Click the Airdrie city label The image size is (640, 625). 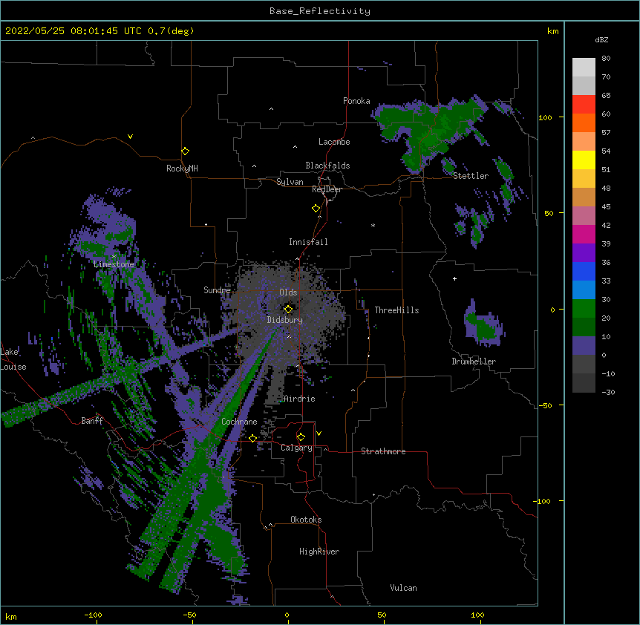click(299, 399)
